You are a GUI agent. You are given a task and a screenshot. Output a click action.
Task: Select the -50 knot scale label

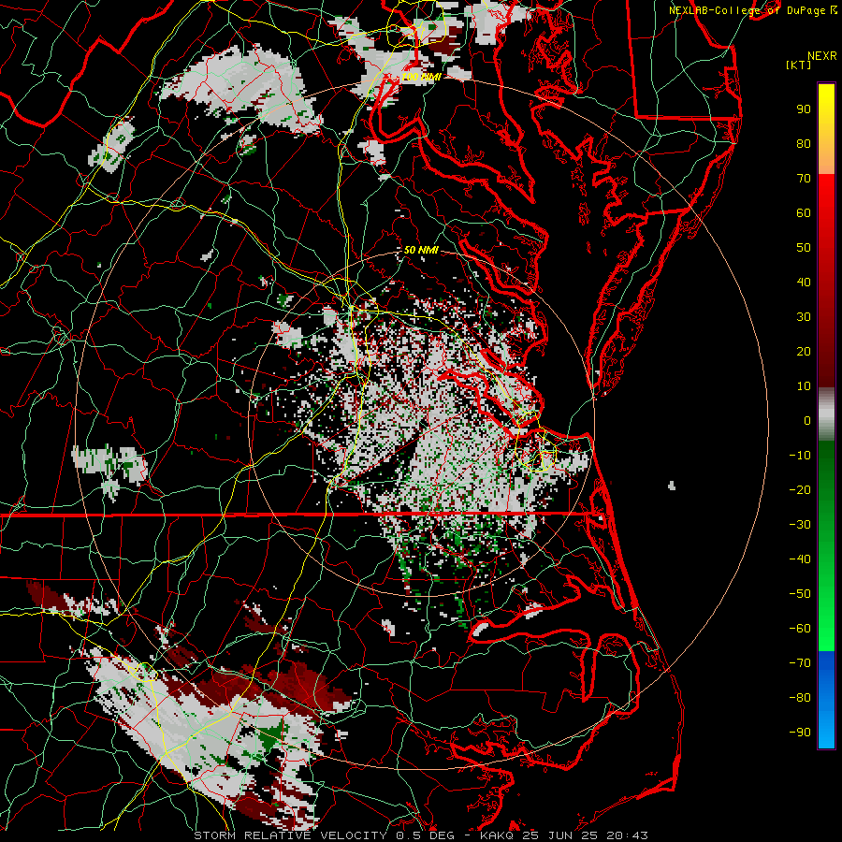click(x=800, y=594)
